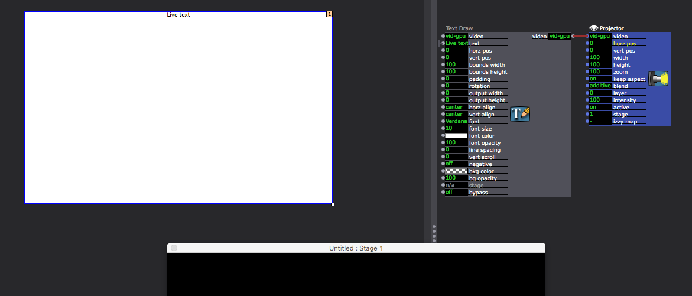Click the Projector actor spotlight icon
Screen dimensions: 692x296
658,79
